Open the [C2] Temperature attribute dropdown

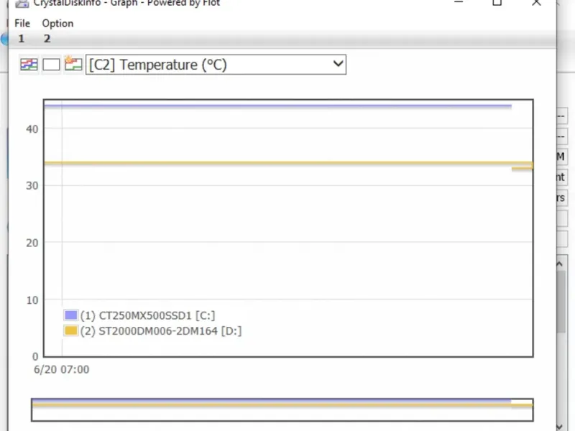pyautogui.click(x=216, y=65)
